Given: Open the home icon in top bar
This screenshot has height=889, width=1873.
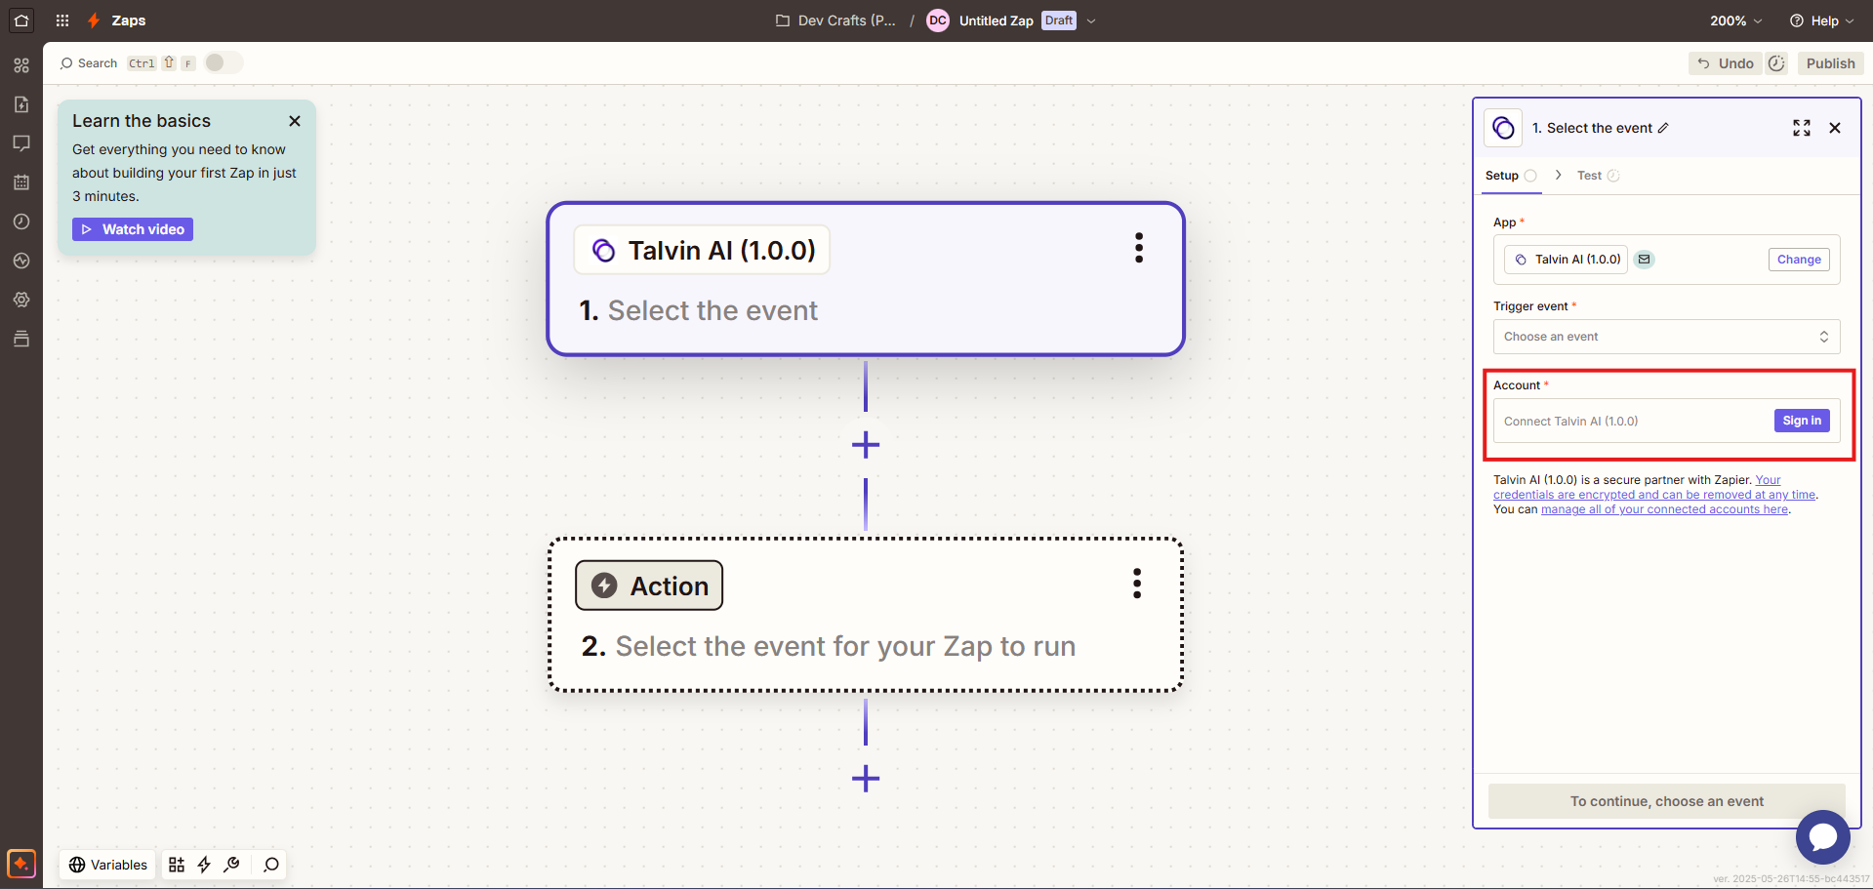Looking at the screenshot, I should click(x=21, y=20).
